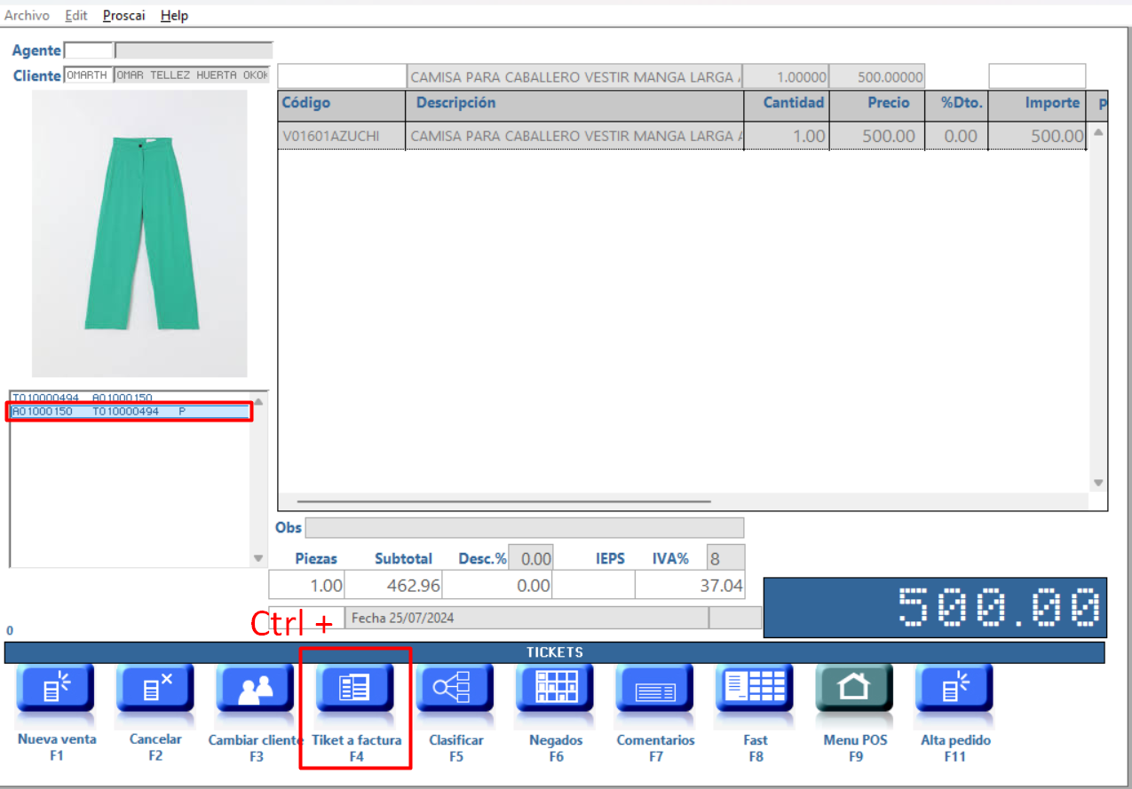Select ticket row A01000150 T010000494 P
The width and height of the screenshot is (1132, 789).
tap(130, 412)
